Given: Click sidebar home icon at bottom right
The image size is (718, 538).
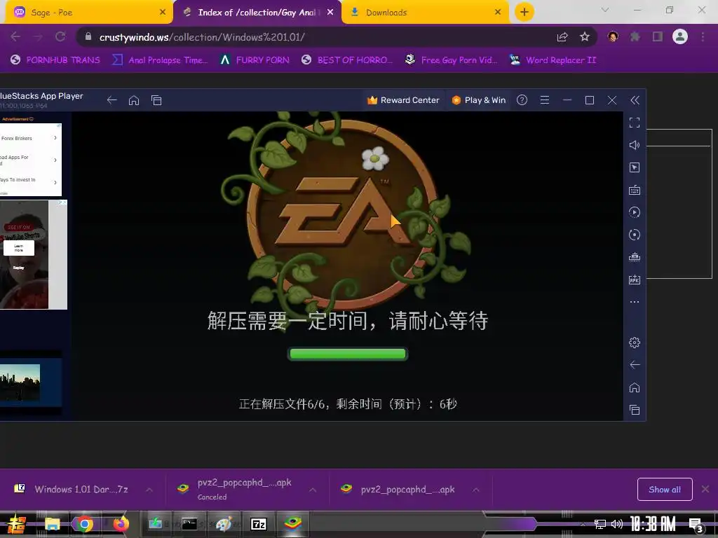Looking at the screenshot, I should click(x=634, y=387).
